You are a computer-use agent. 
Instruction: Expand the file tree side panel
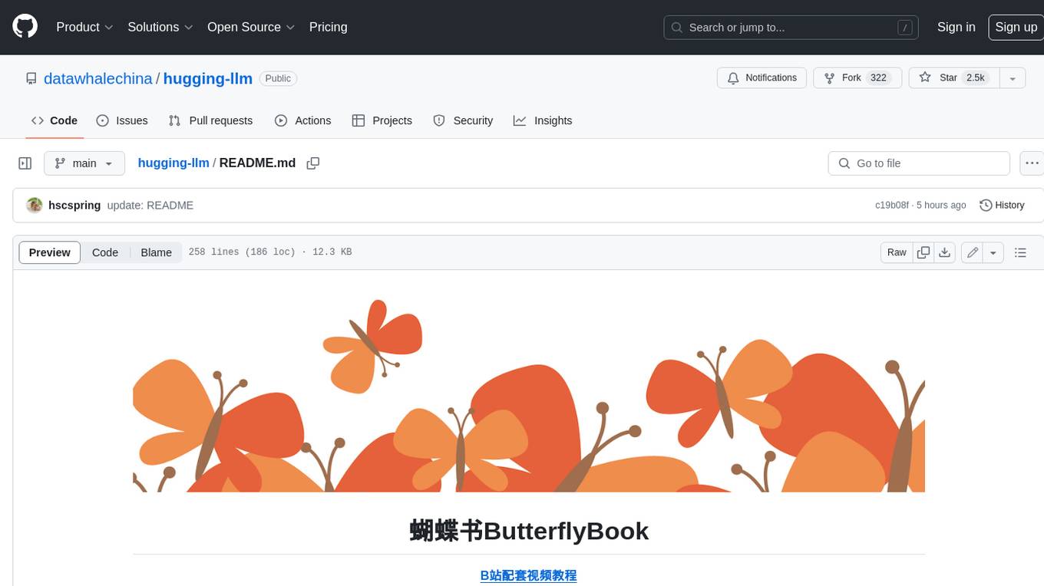(x=25, y=163)
